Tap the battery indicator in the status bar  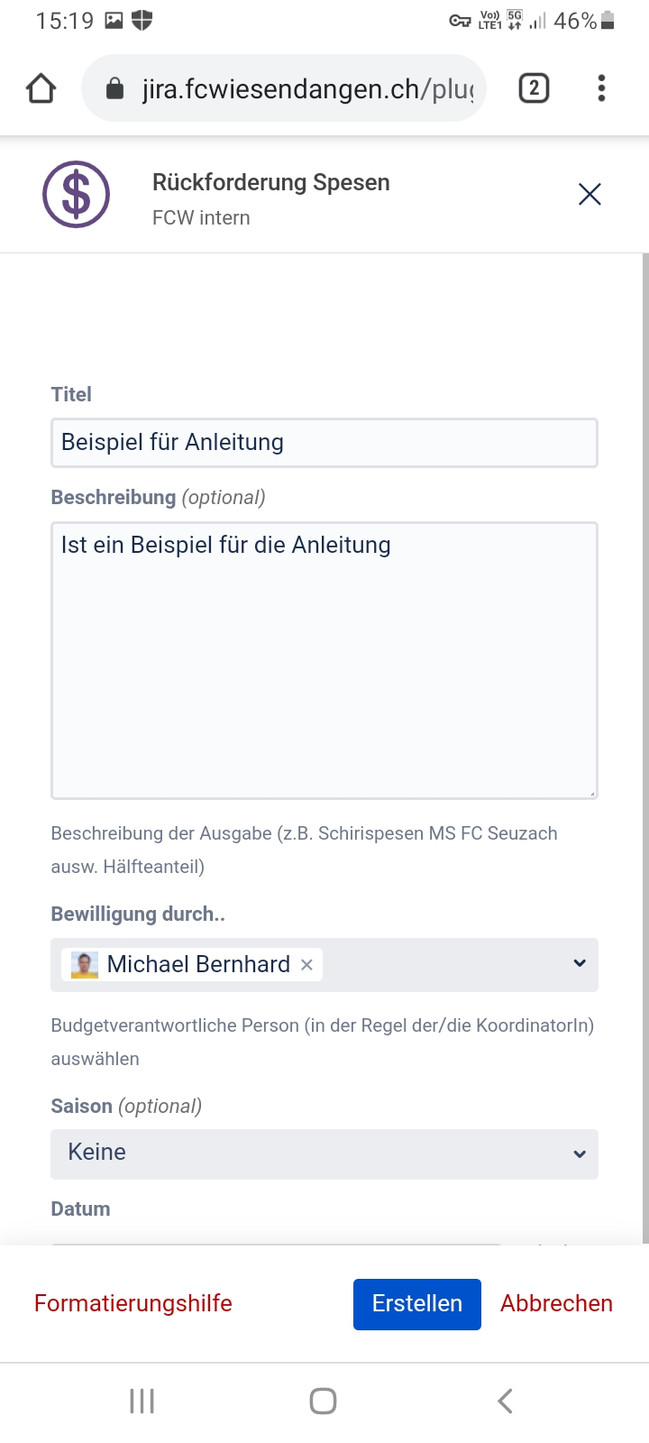click(x=608, y=21)
